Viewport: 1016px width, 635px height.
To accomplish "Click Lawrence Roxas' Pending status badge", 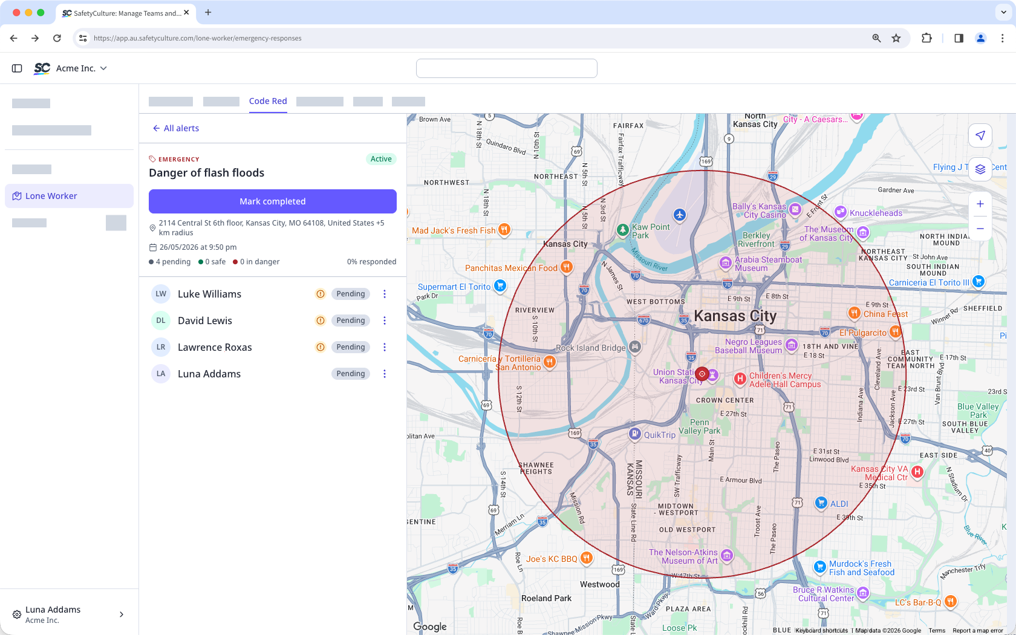I will pyautogui.click(x=351, y=347).
